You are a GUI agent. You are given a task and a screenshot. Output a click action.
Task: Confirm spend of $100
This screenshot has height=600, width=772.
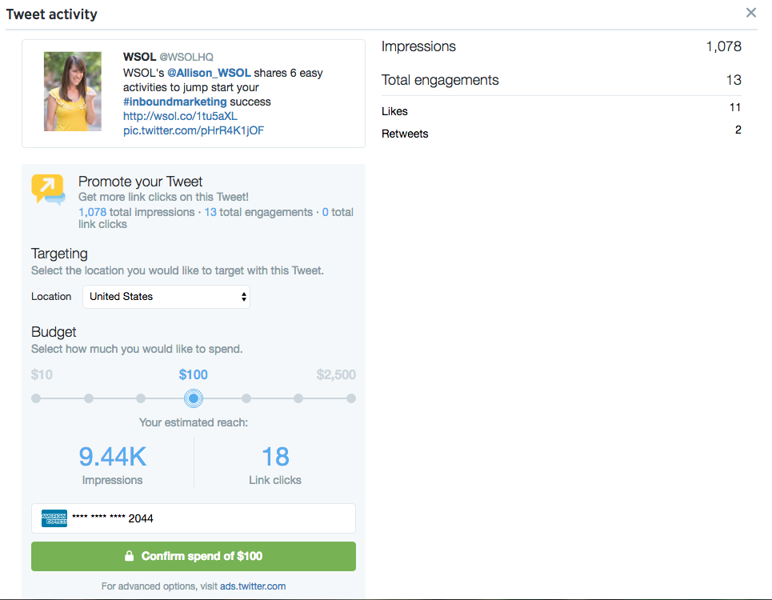tap(194, 556)
